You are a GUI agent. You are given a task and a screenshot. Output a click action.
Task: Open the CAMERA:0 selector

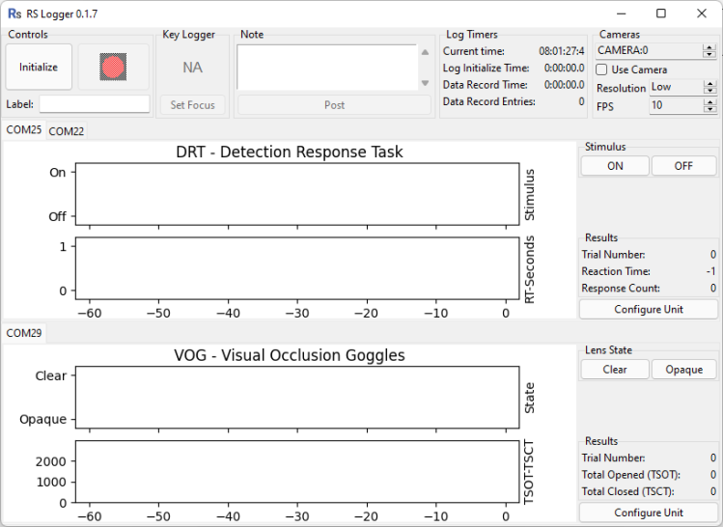coord(649,50)
